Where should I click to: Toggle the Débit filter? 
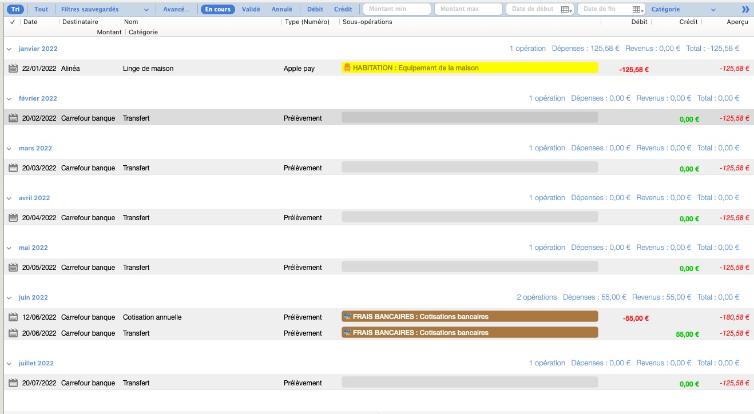click(x=315, y=10)
